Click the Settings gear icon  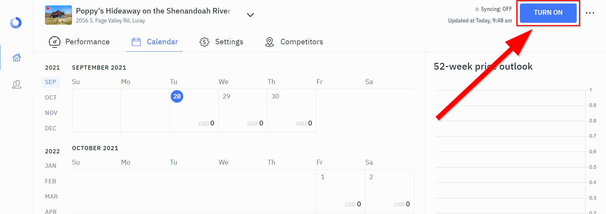click(204, 42)
